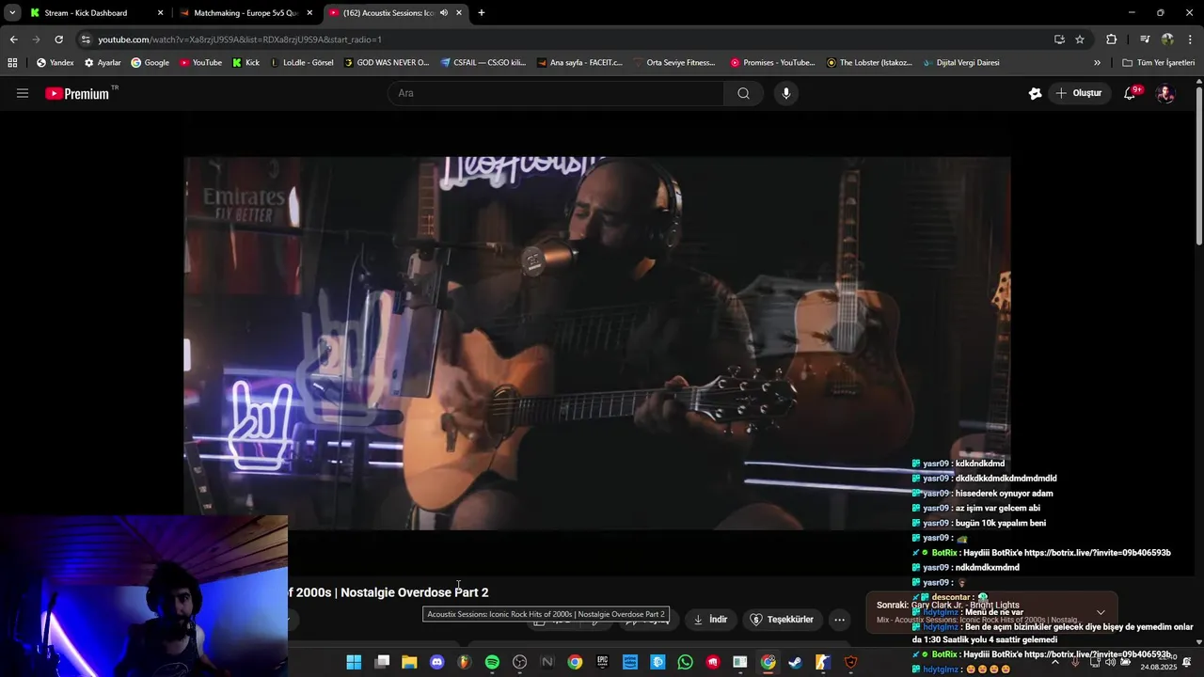
Task: Open the Google bookmark
Action: pyautogui.click(x=150, y=63)
